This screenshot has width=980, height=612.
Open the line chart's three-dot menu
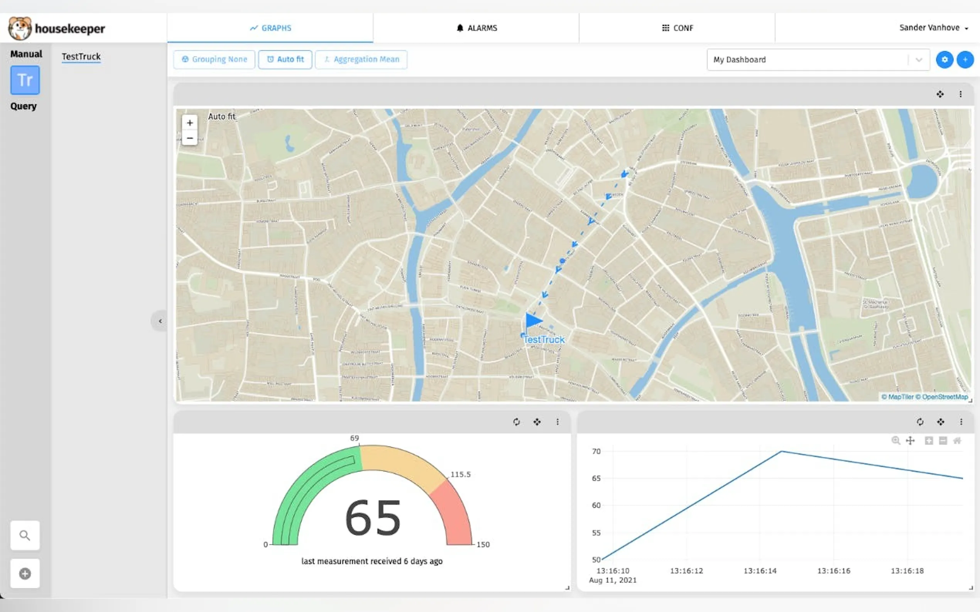tap(961, 422)
